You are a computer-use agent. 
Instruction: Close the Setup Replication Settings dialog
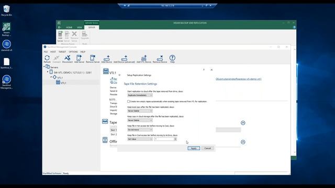pyautogui.click(x=211, y=69)
